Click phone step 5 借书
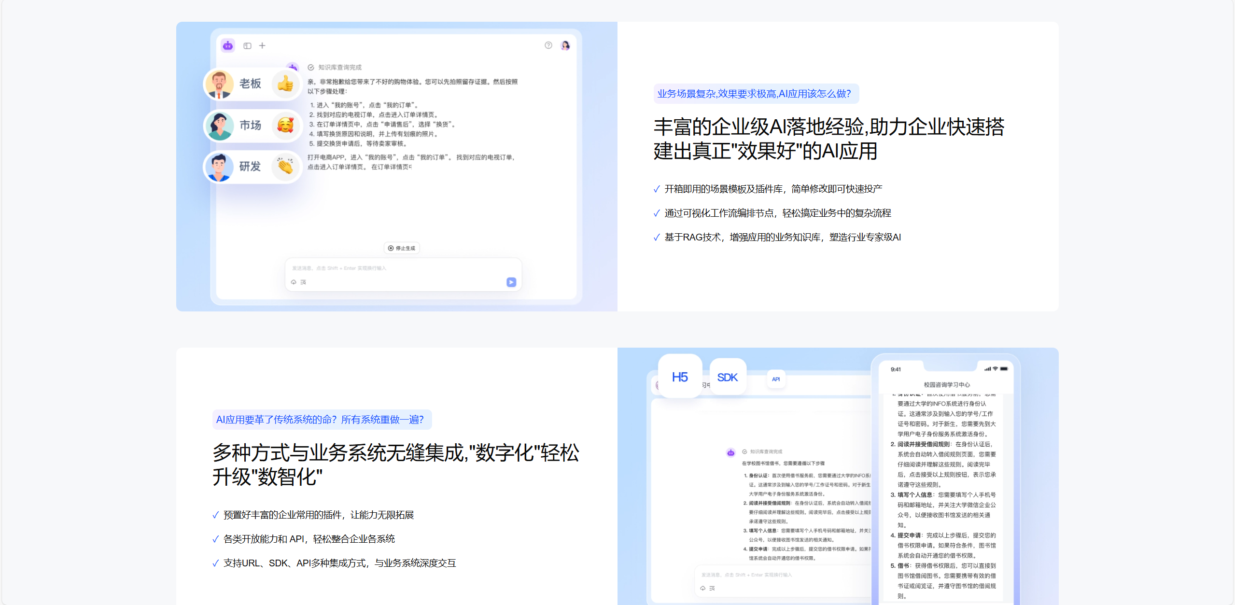 click(x=943, y=581)
